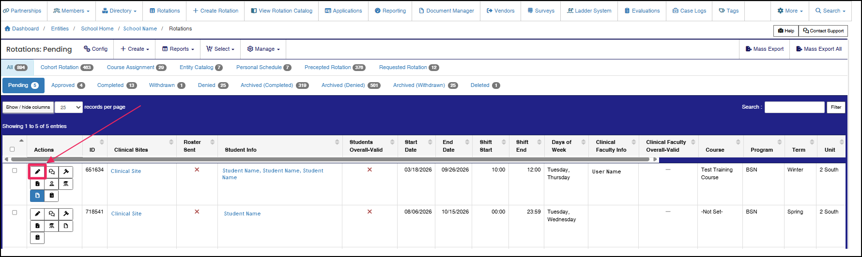Switch to the Requested Rotation tab
862x257 pixels.
pos(409,67)
